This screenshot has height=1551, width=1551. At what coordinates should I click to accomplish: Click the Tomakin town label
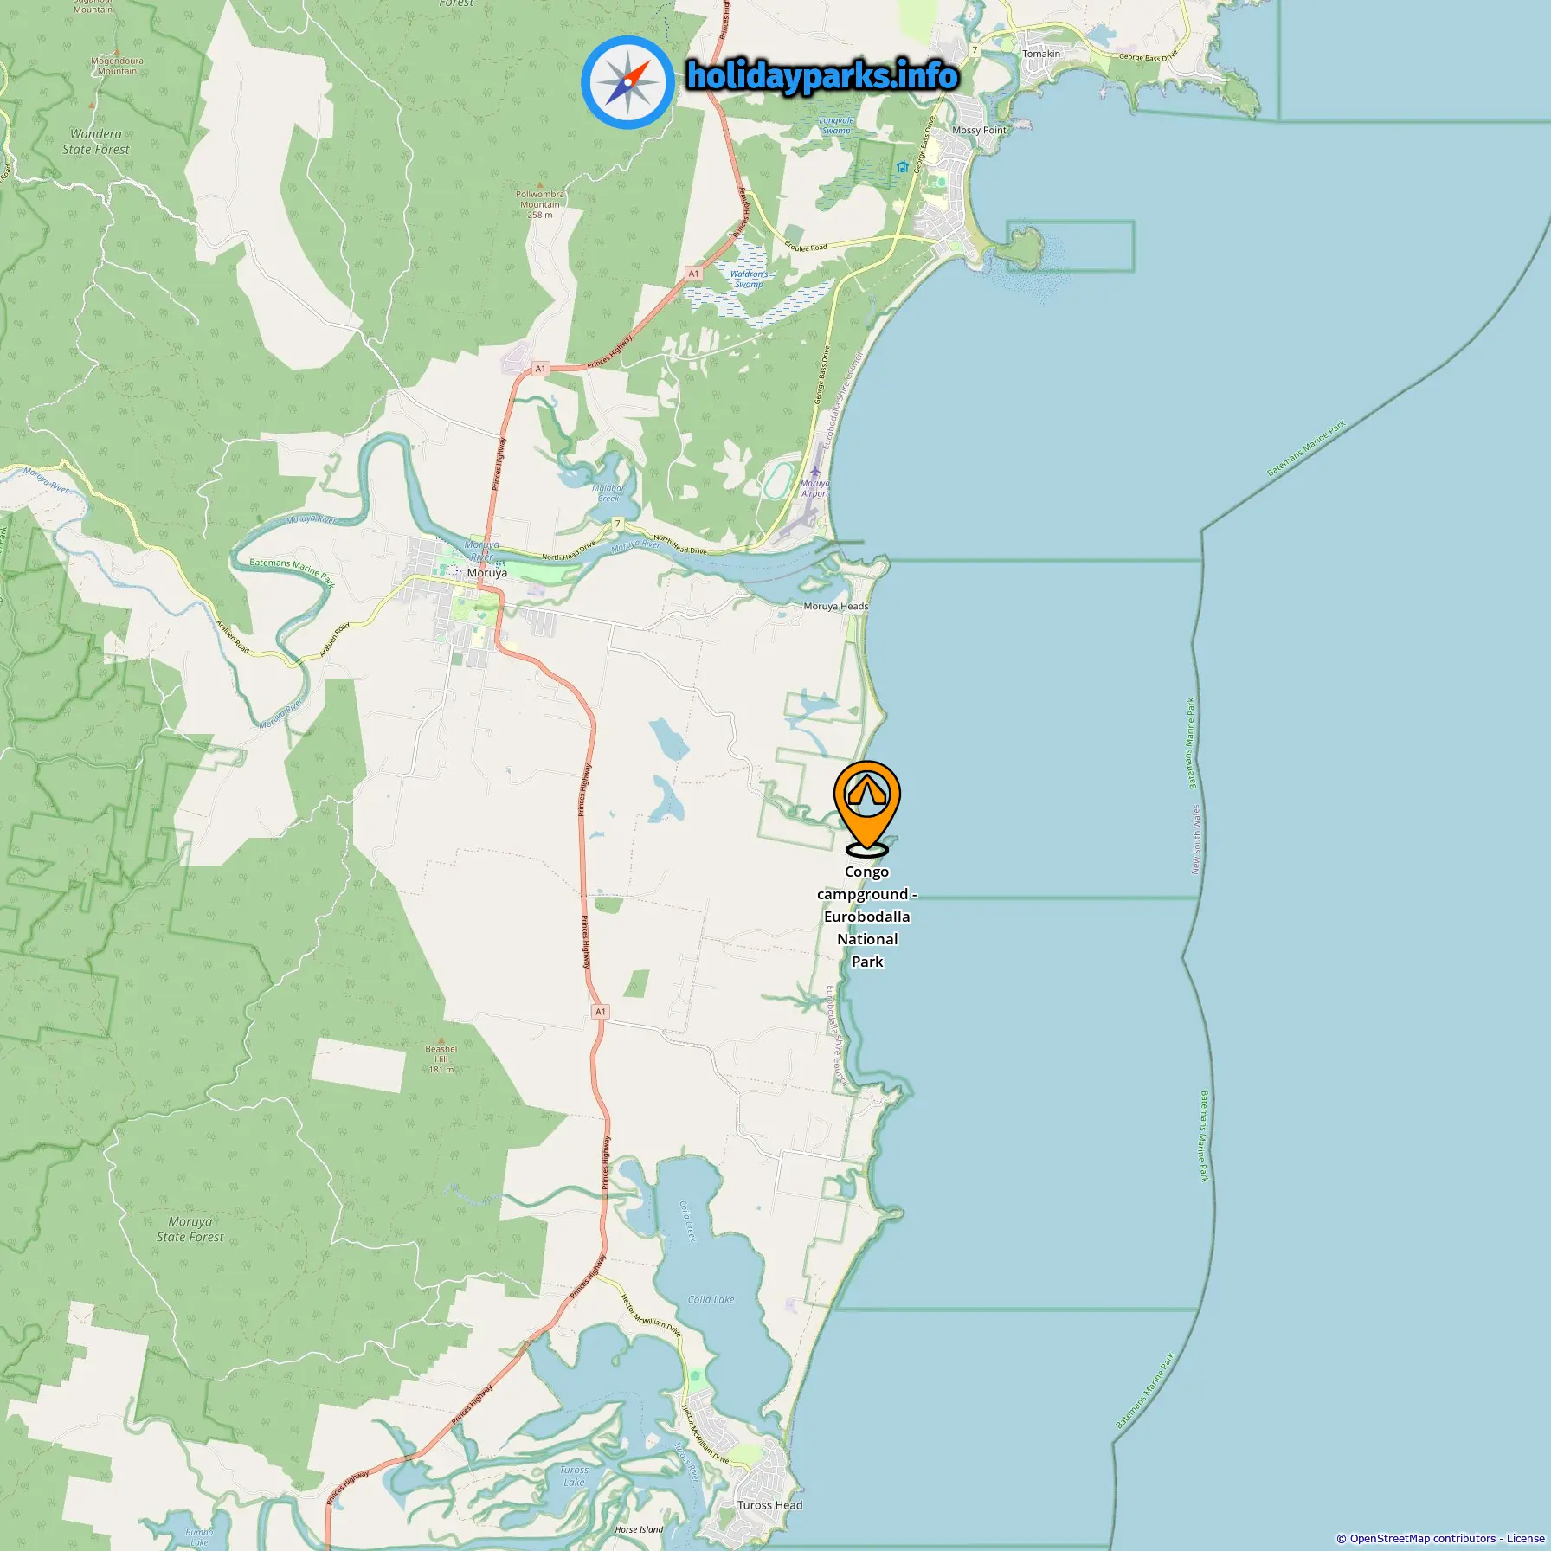[x=1040, y=54]
